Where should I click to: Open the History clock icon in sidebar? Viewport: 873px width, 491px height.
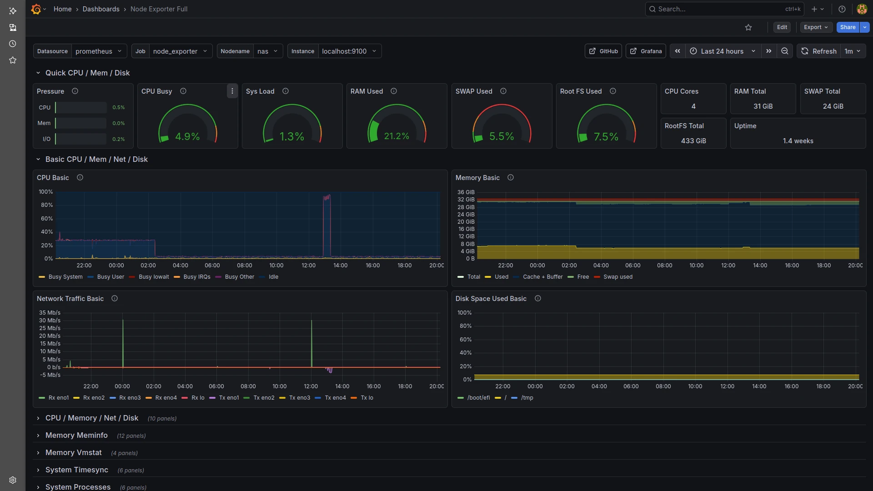coord(13,44)
